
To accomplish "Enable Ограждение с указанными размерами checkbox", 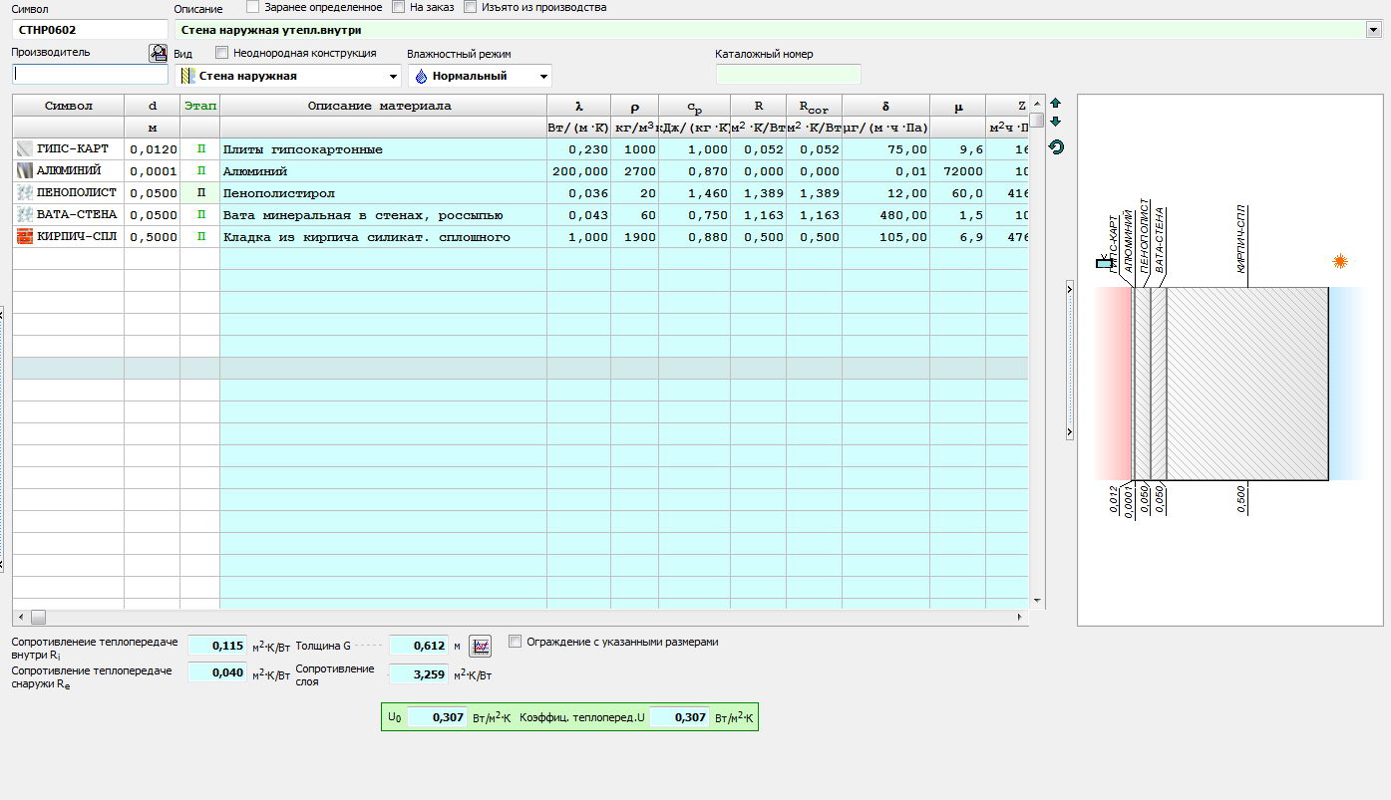I will (516, 642).
